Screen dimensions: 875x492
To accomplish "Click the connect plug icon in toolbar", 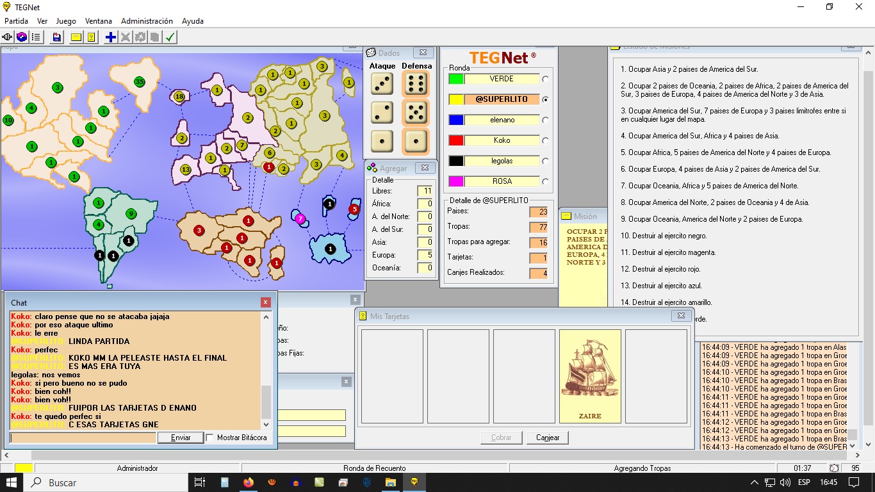I will [x=8, y=37].
